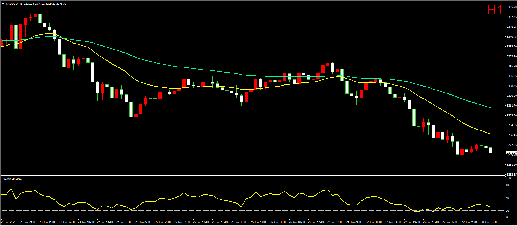Click the 28 Jun 01:00 time label
This screenshot has width=517, height=226.
489,222
